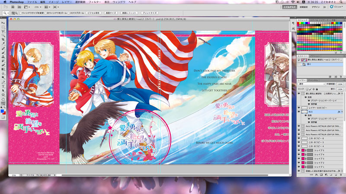Select the Quick Selection tool
The height and width of the screenshot is (194, 346).
tap(3, 35)
